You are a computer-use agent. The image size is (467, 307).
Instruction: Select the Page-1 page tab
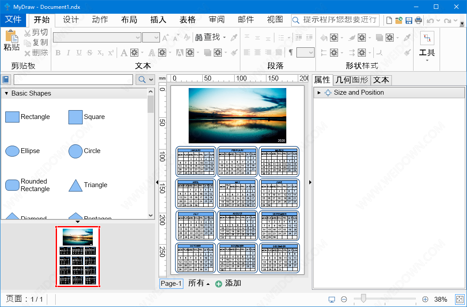coord(171,284)
